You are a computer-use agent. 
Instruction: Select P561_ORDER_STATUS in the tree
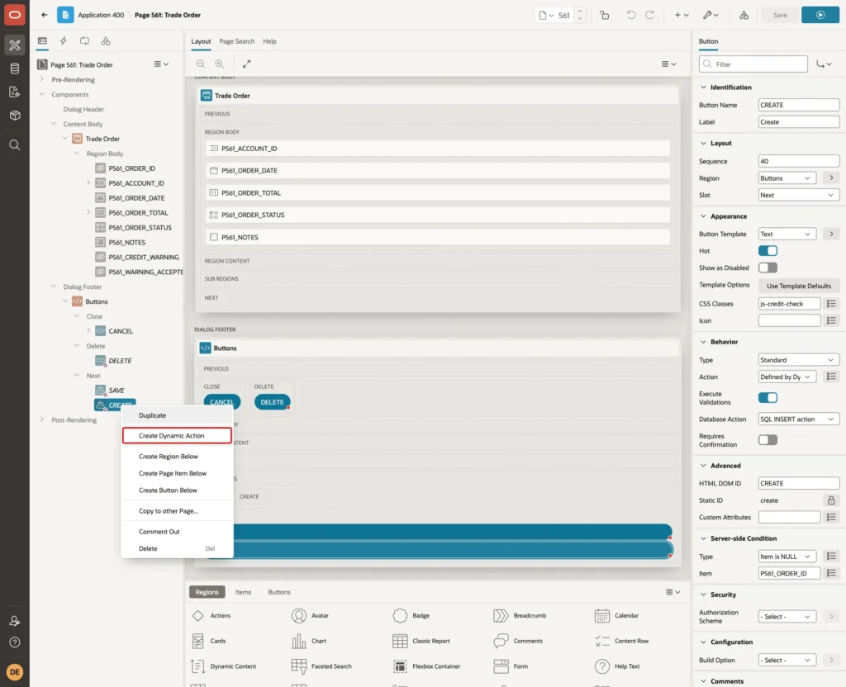coord(140,228)
